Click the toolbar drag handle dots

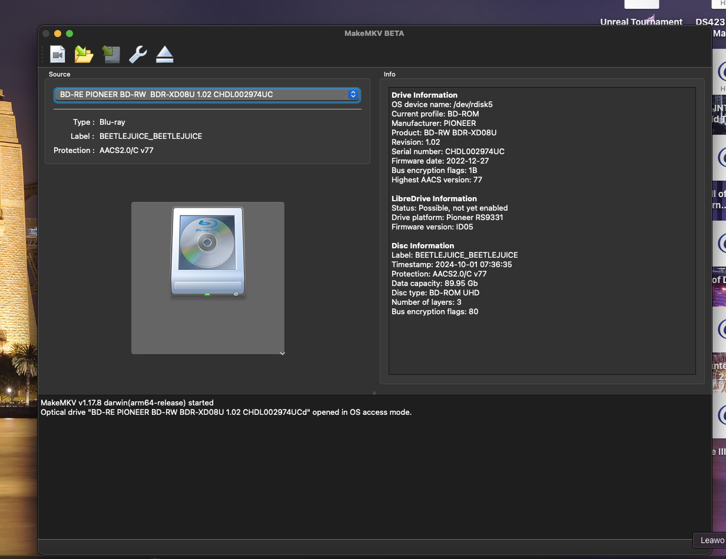tap(42, 55)
